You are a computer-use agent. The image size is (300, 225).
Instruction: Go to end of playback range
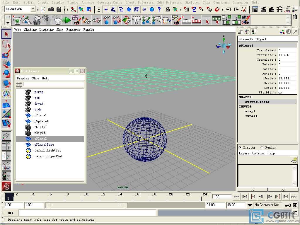tap(294, 197)
